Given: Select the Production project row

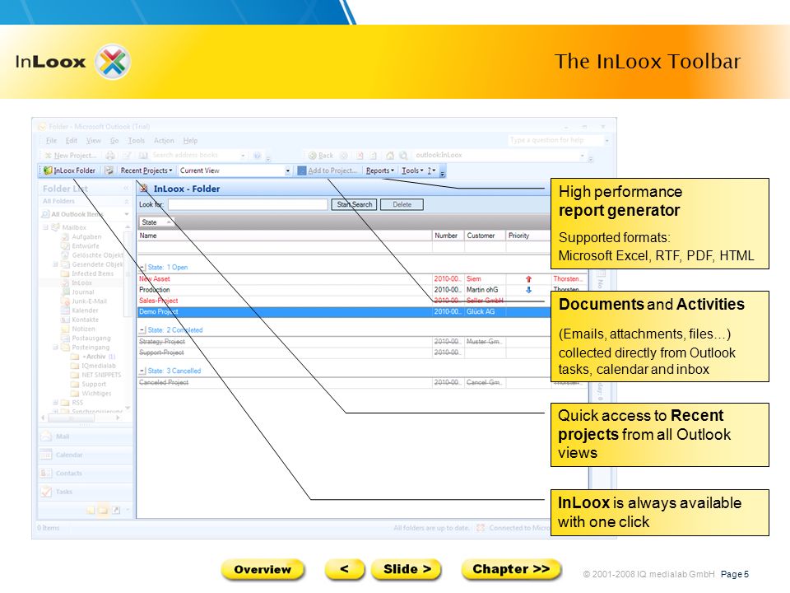Looking at the screenshot, I should (x=344, y=290).
